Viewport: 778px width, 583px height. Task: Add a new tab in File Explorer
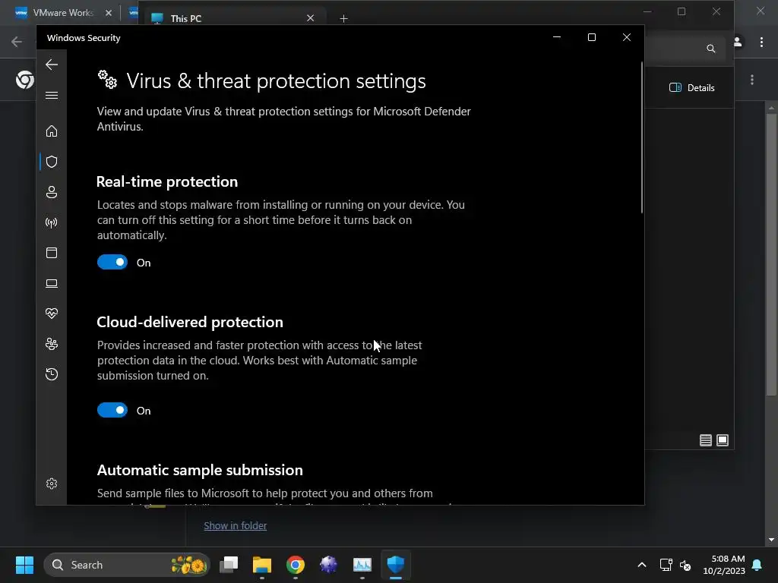point(343,18)
